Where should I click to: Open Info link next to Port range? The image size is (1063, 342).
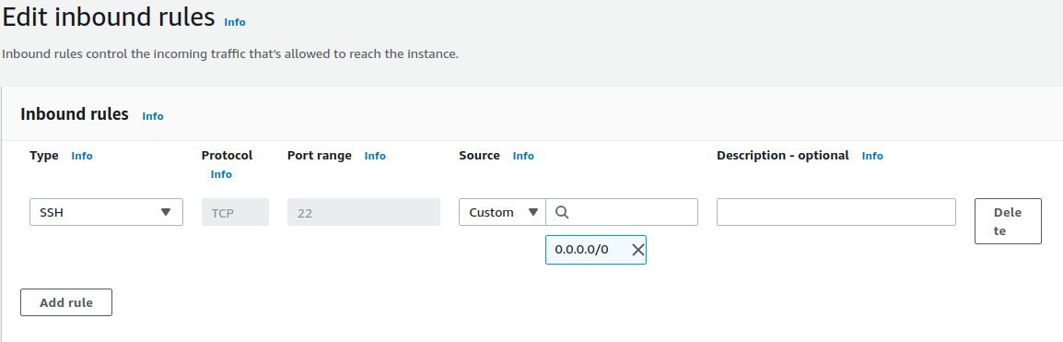pos(375,156)
